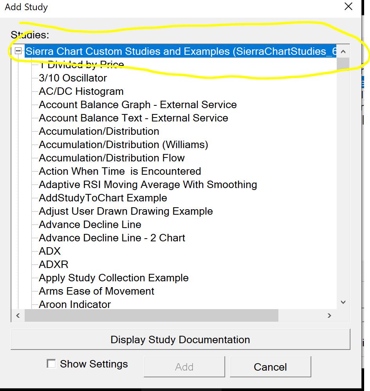Click the vertical scrollbar thumb
Image resolution: width=370 pixels, height=391 pixels.
click(343, 64)
